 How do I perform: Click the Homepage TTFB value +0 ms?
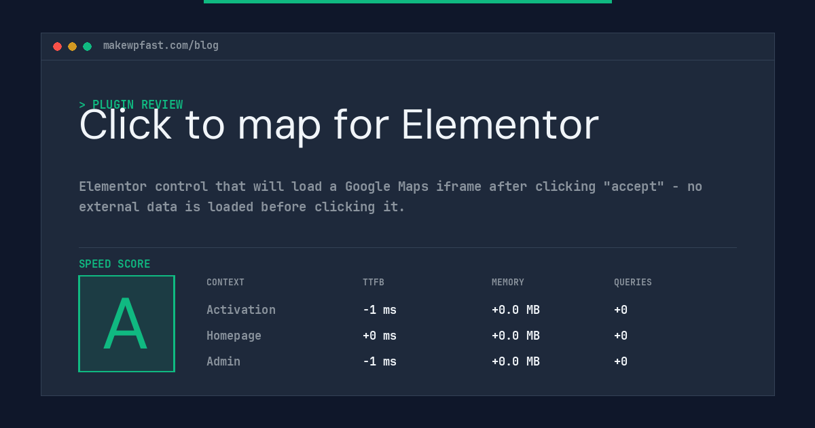pos(380,336)
